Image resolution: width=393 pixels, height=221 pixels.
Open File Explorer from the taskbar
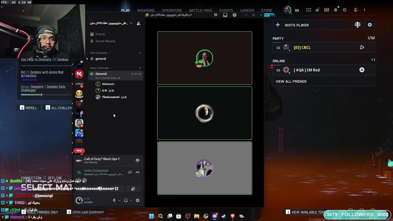(196, 216)
